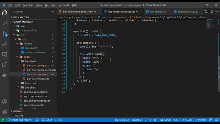Open the Accounts menu
This screenshot has width=220, height=124.
[4, 102]
